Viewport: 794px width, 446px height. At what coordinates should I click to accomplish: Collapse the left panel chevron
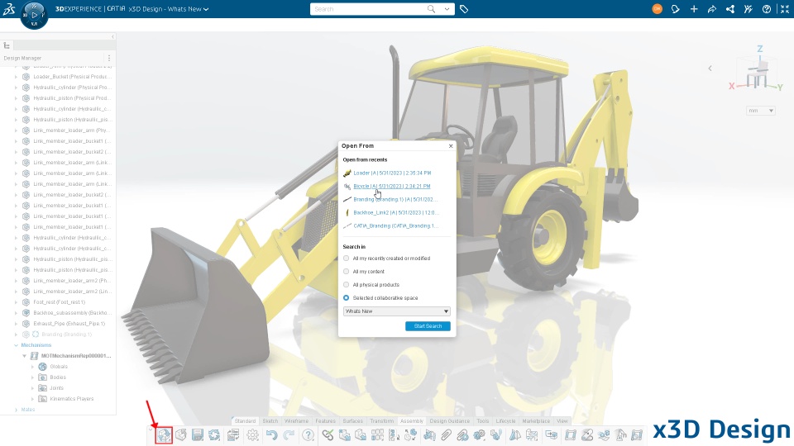tap(112, 37)
